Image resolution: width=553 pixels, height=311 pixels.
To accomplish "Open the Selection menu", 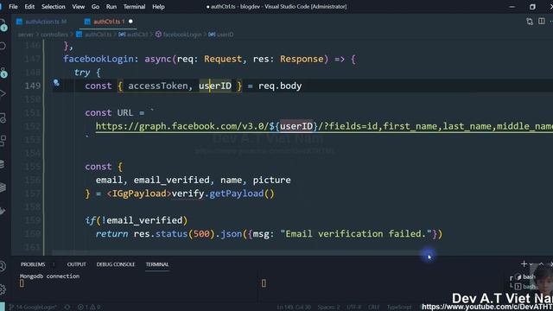I will pyautogui.click(x=54, y=7).
